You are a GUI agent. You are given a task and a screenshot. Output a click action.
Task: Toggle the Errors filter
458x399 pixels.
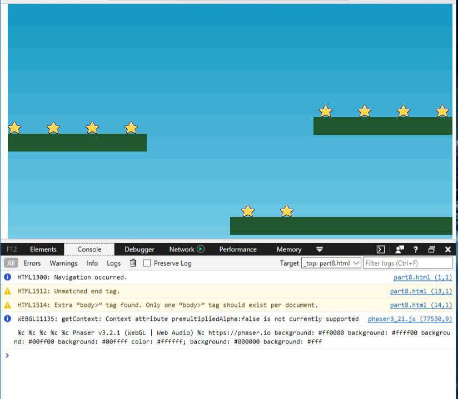point(32,263)
